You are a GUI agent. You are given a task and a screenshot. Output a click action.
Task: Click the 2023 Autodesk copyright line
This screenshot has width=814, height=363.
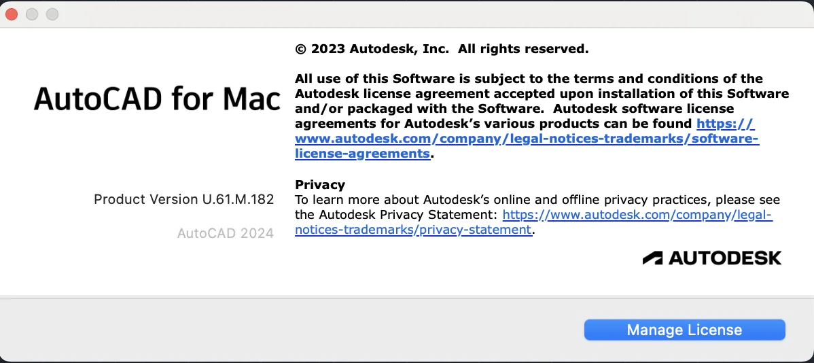pos(442,49)
